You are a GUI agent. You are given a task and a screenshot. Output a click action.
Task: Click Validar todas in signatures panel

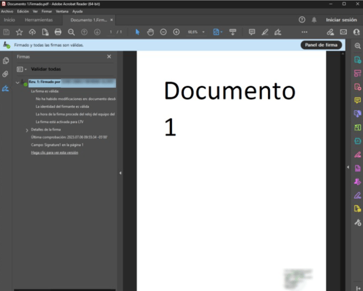click(x=46, y=69)
